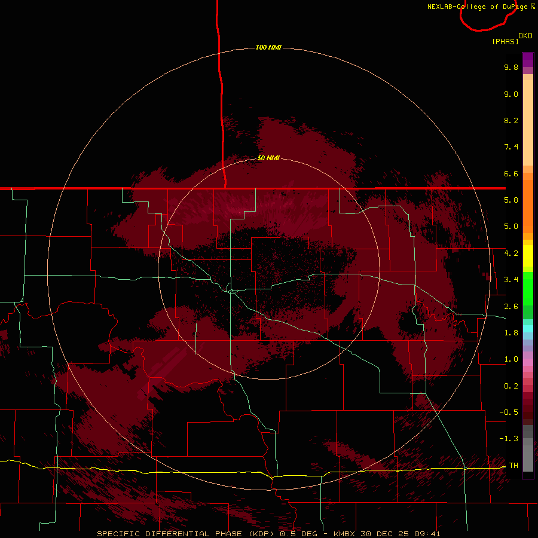Screen dimensions: 538x538
Task: Click the 7.4 value on color scale
Action: tap(511, 147)
